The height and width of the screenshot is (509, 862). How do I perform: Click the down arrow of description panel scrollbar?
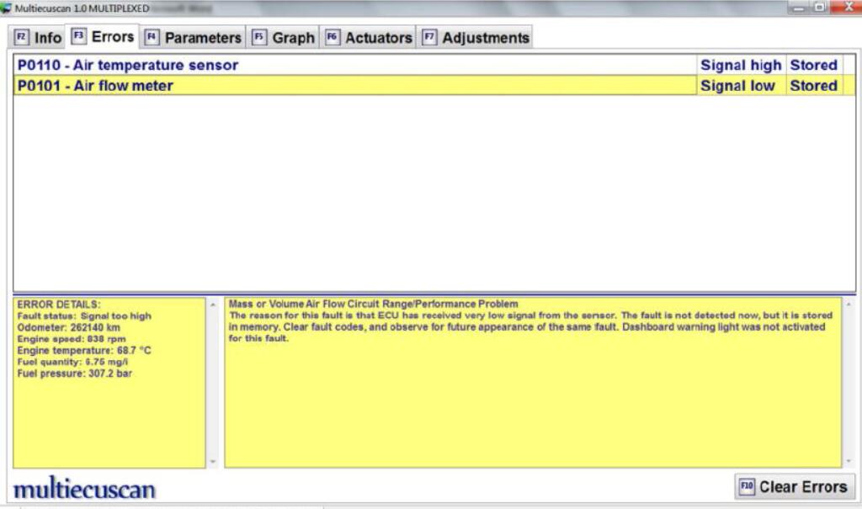tap(849, 461)
